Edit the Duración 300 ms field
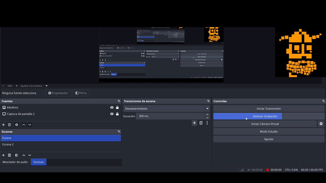 click(x=170, y=116)
